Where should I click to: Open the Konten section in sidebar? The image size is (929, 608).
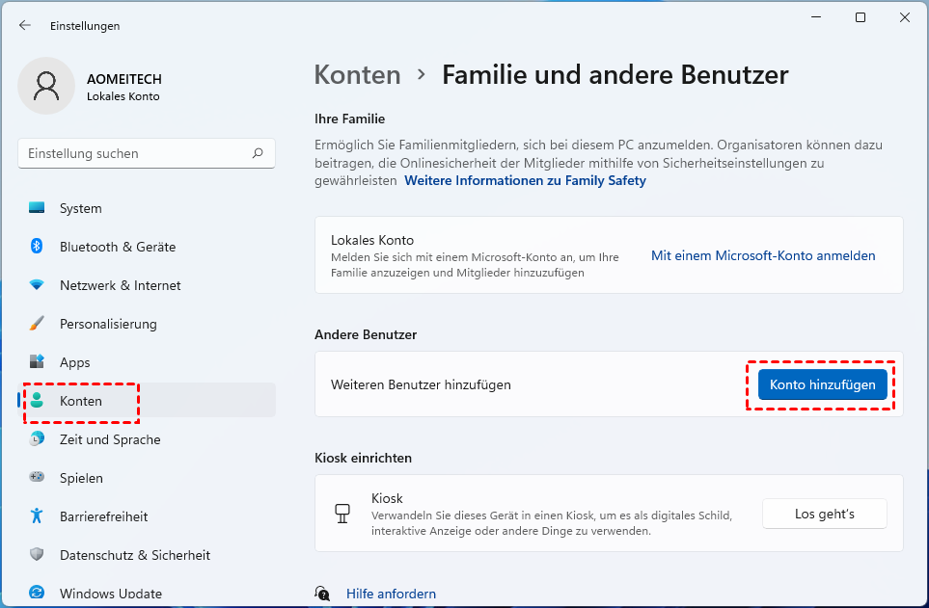tap(81, 401)
